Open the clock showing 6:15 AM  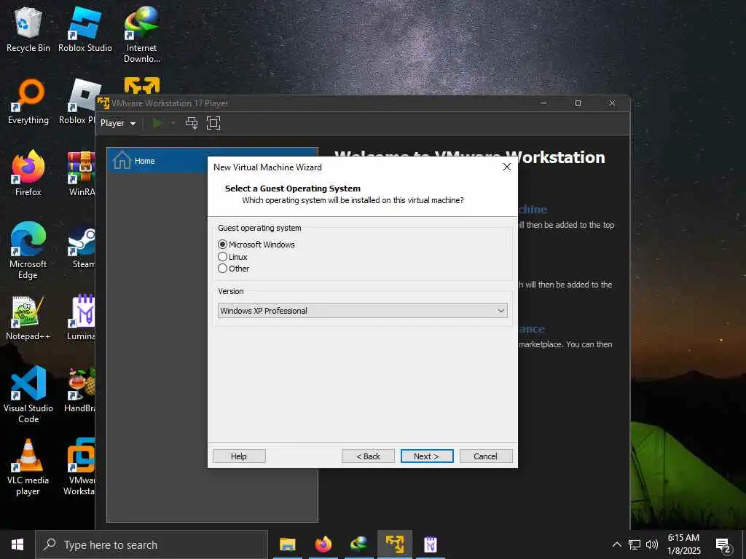point(683,544)
